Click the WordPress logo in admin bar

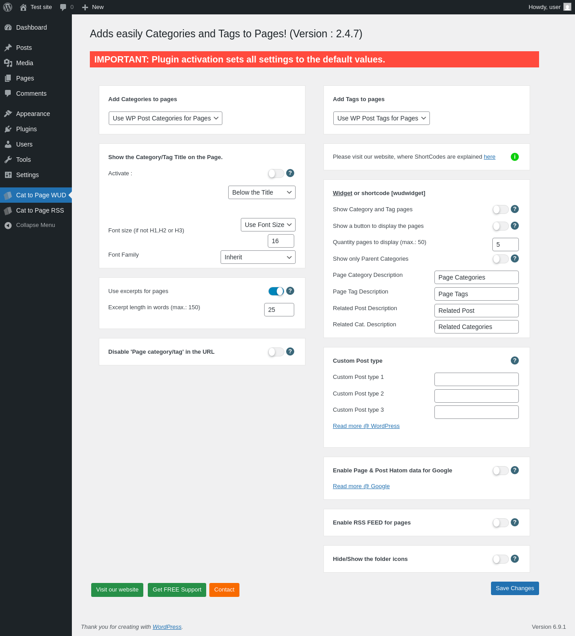click(8, 7)
